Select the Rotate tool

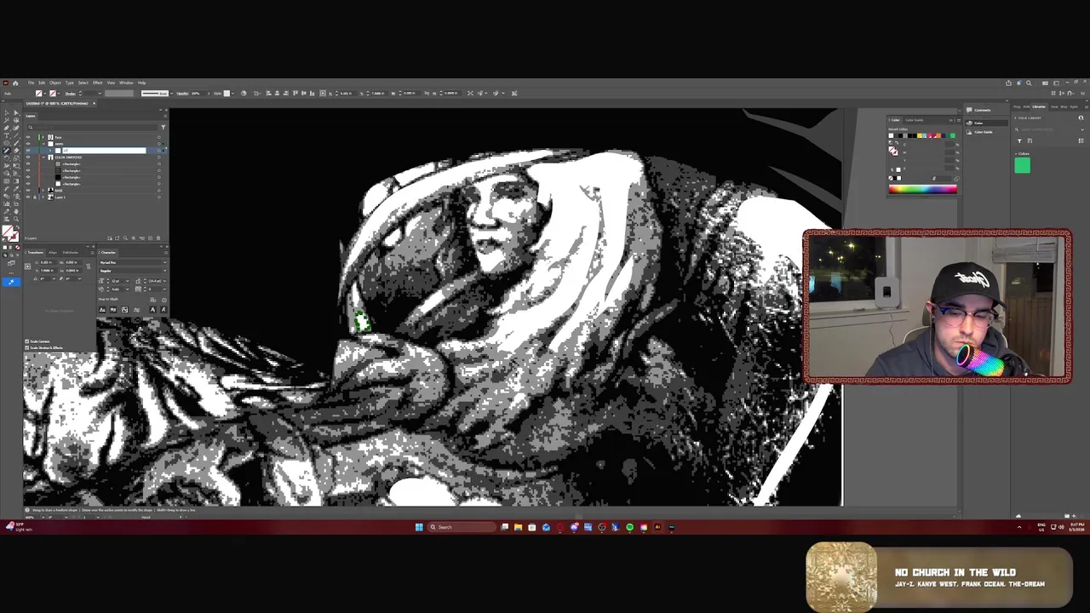(x=7, y=158)
